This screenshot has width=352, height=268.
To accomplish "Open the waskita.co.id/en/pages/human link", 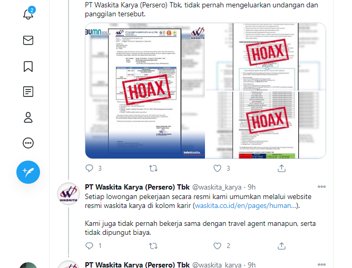I will [246, 206].
